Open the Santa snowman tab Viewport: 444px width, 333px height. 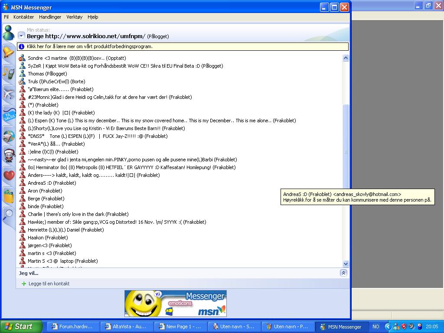pyautogui.click(x=9, y=156)
